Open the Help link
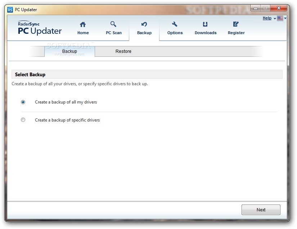The width and height of the screenshot is (297, 229). (267, 18)
